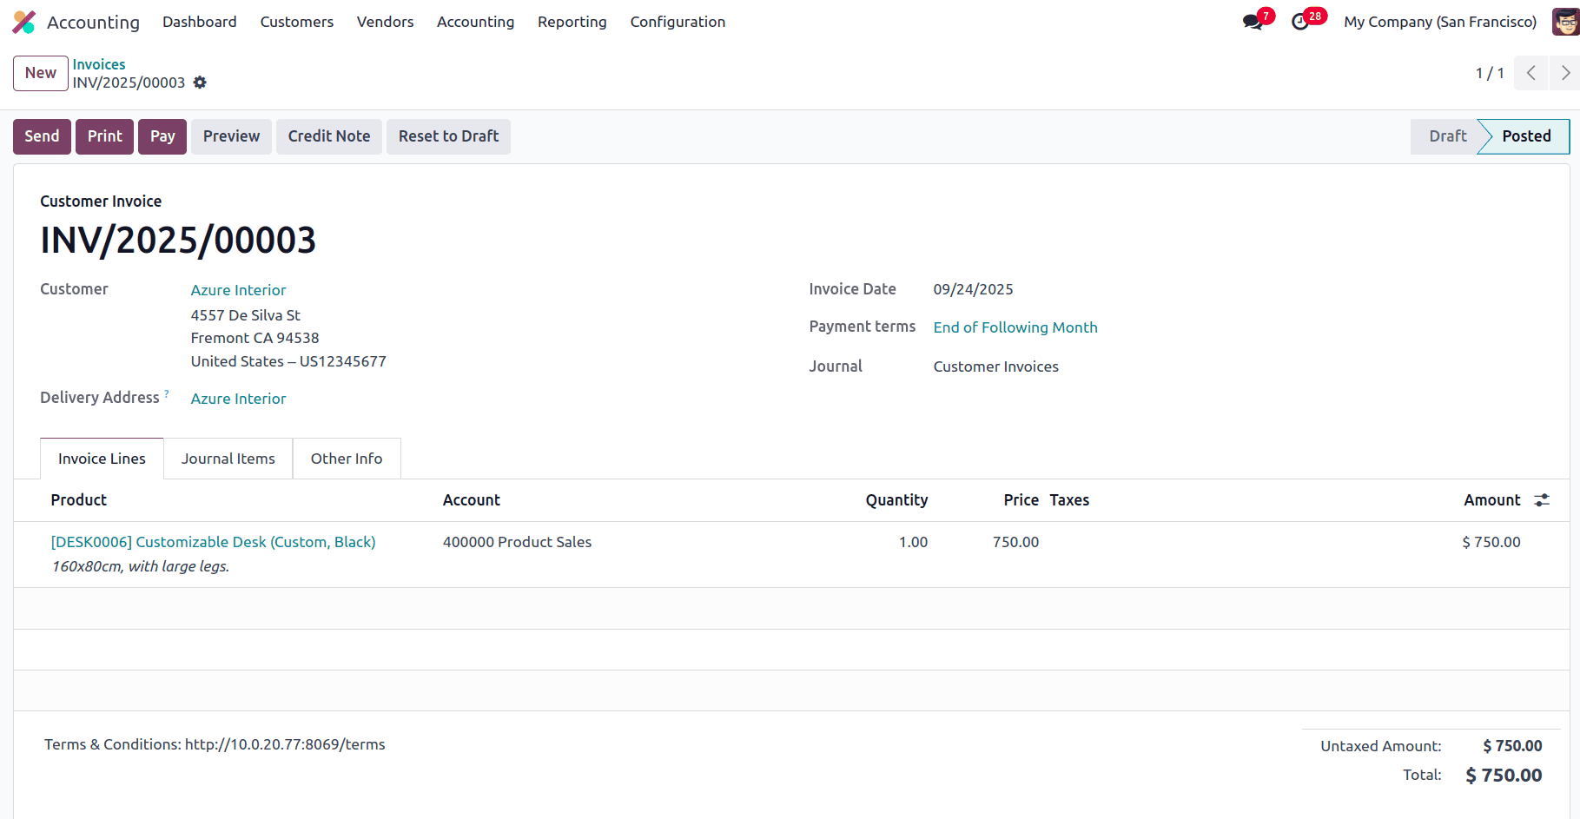Click the user avatar in top bar
The width and height of the screenshot is (1580, 819).
[x=1564, y=22]
